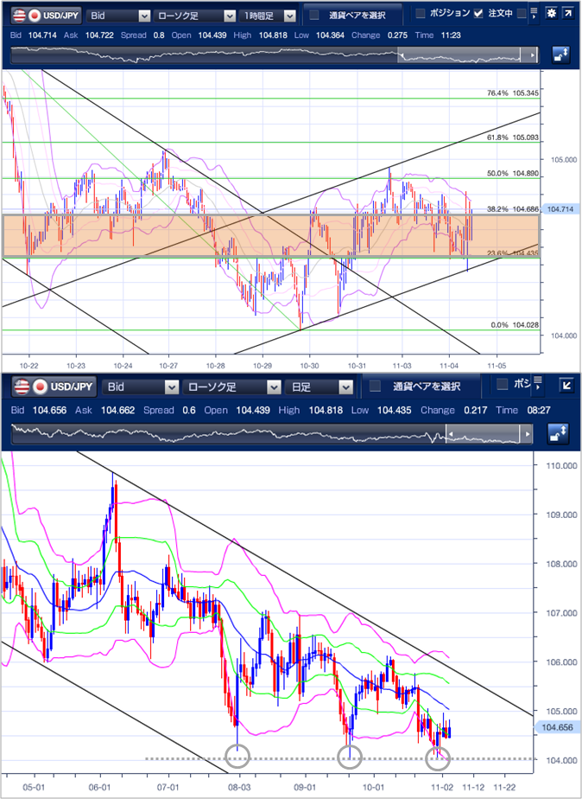Open settings gear in top chart toolbar
Image resolution: width=582 pixels, height=799 pixels.
(551, 15)
